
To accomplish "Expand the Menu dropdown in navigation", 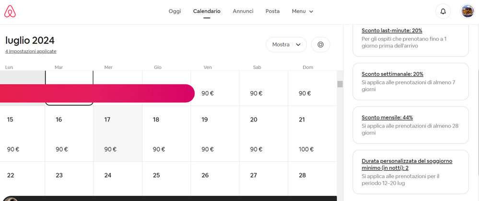I will pos(303,11).
